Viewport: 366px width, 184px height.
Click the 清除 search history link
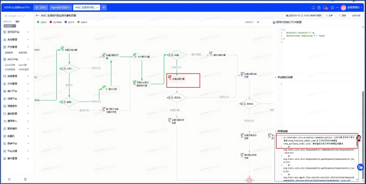(x=17, y=22)
